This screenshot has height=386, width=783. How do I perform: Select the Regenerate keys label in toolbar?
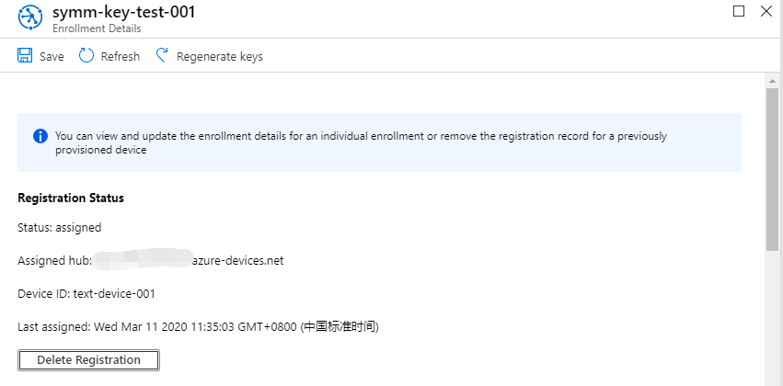(220, 57)
